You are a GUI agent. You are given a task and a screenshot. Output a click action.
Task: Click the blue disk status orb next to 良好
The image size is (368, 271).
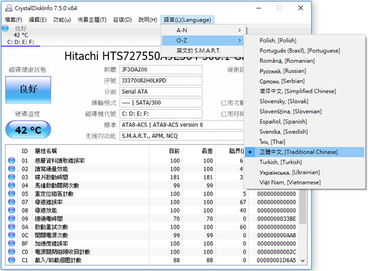pos(5,28)
